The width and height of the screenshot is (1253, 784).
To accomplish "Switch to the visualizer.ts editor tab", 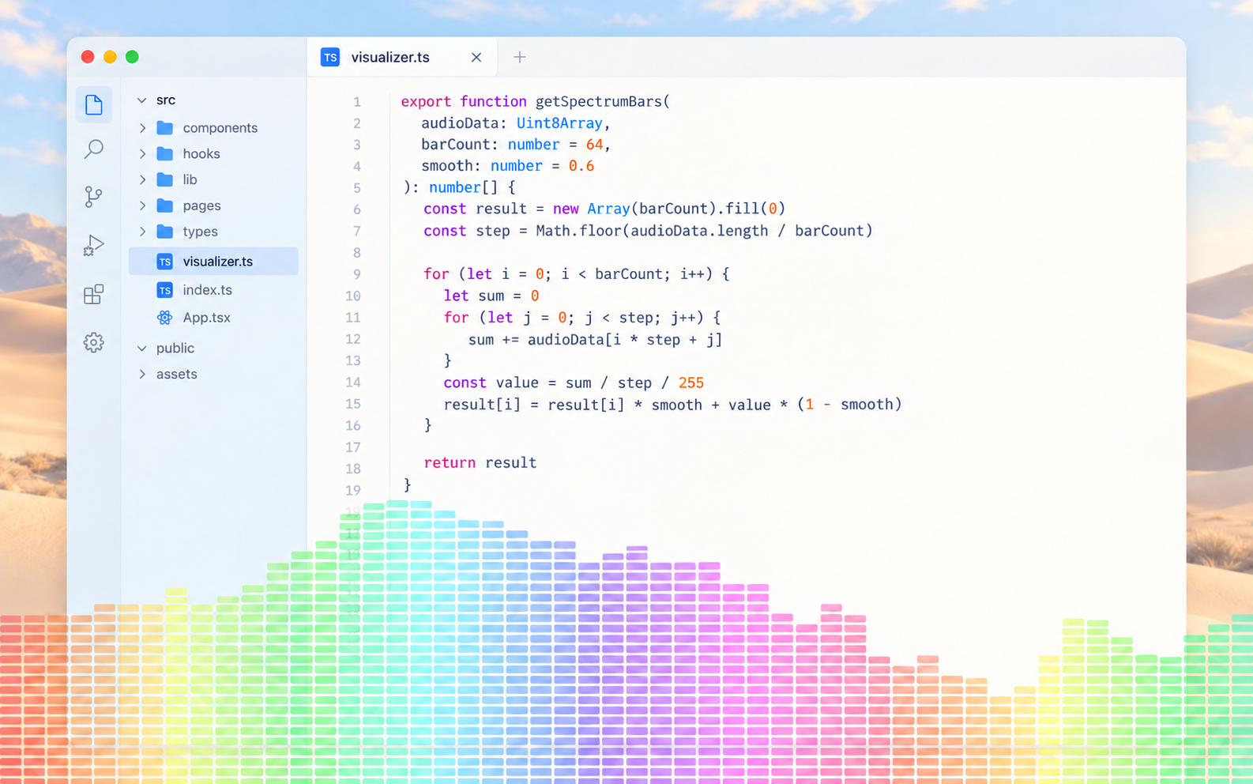I will coord(402,57).
